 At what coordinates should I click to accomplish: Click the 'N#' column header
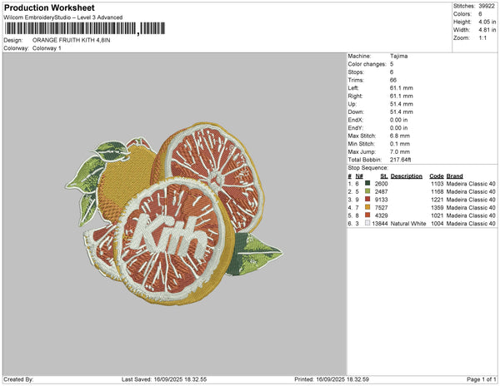359,176
